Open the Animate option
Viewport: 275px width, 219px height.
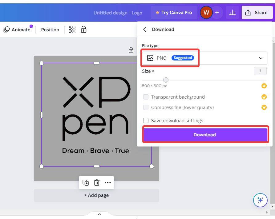17,30
